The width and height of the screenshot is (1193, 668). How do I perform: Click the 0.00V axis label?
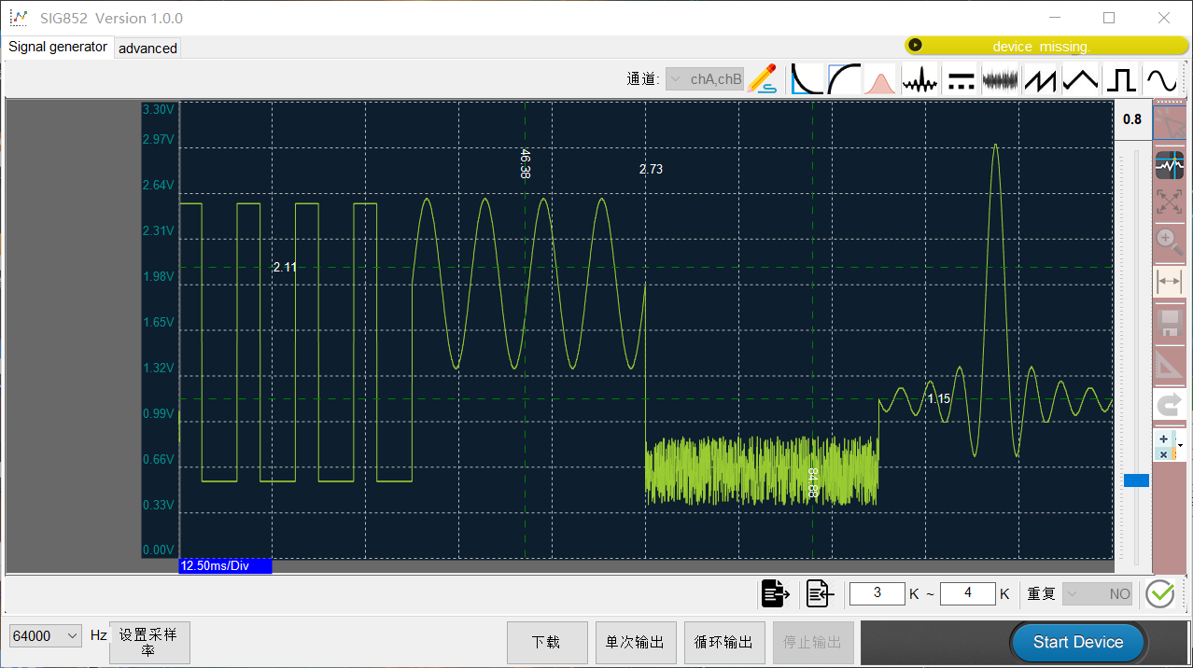point(158,550)
